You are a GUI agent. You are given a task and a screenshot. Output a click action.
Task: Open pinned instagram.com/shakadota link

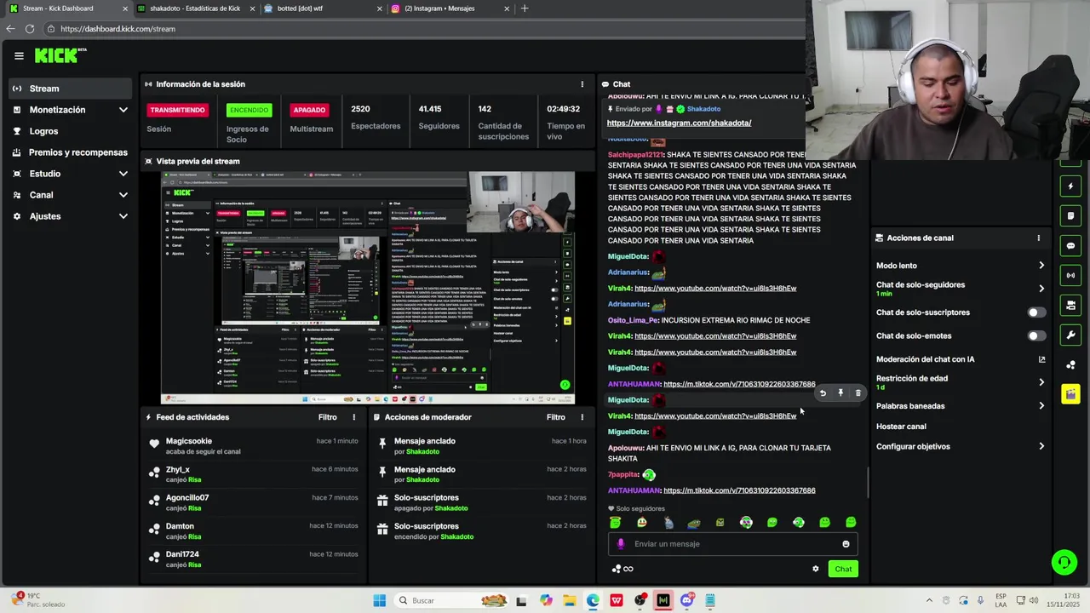(x=679, y=123)
